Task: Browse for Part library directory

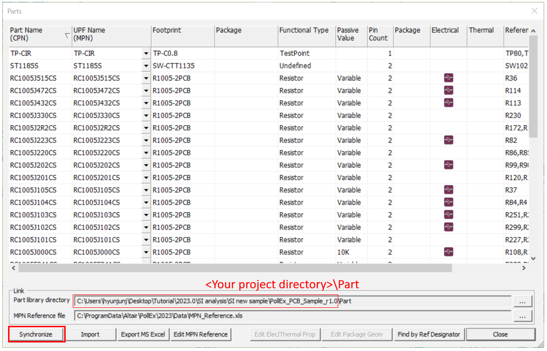Action: [522, 301]
